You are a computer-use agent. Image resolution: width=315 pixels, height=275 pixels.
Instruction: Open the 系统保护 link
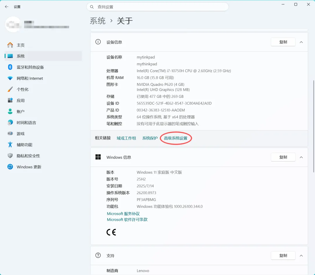150,138
